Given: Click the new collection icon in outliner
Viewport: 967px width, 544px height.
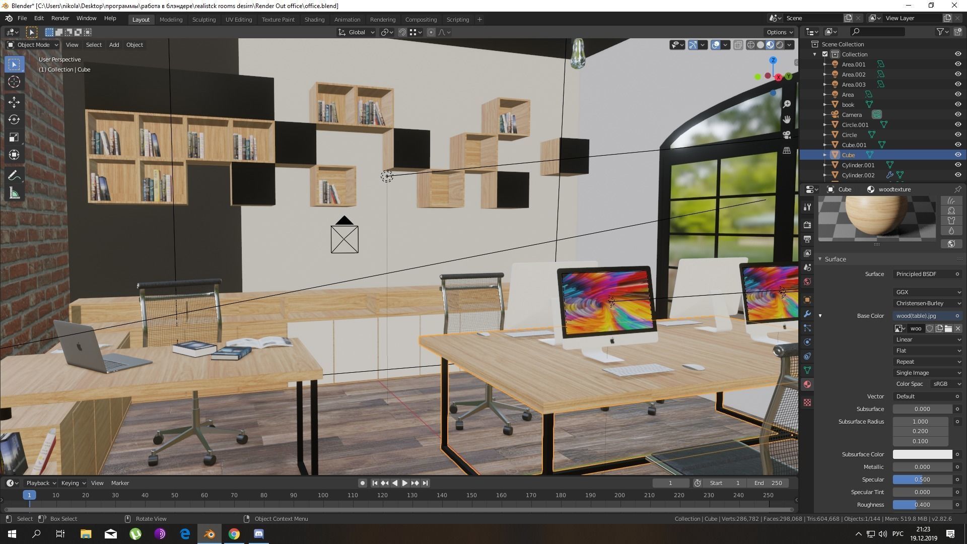Looking at the screenshot, I should coord(958,32).
